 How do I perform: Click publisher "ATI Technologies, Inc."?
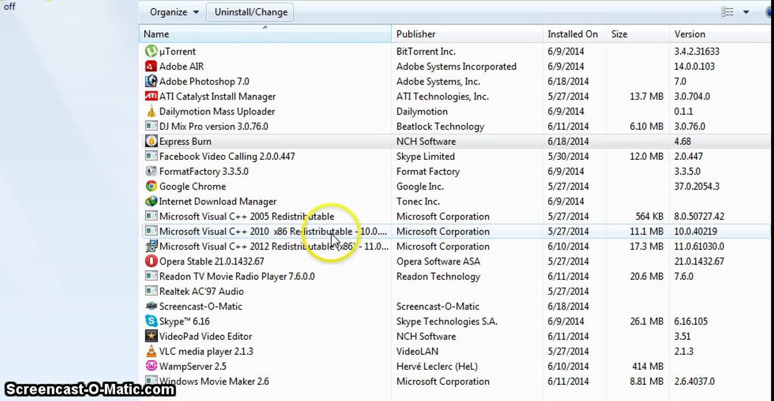(x=443, y=96)
